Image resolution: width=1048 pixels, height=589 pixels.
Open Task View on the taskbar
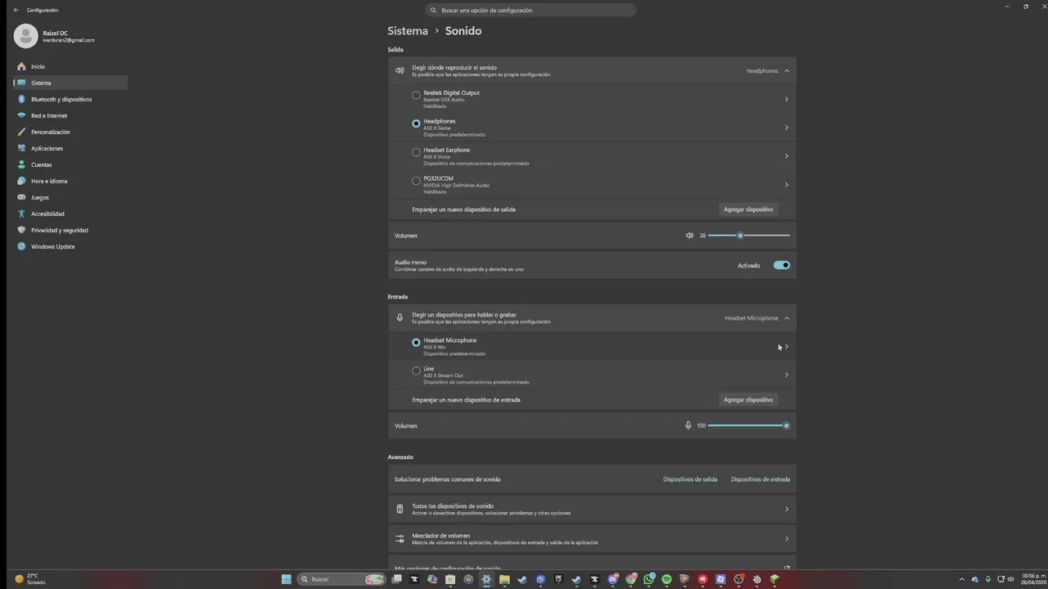pyautogui.click(x=396, y=579)
